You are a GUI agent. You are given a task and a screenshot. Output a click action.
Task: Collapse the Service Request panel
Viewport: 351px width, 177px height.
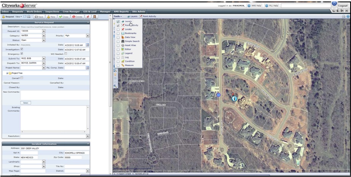click(88, 22)
